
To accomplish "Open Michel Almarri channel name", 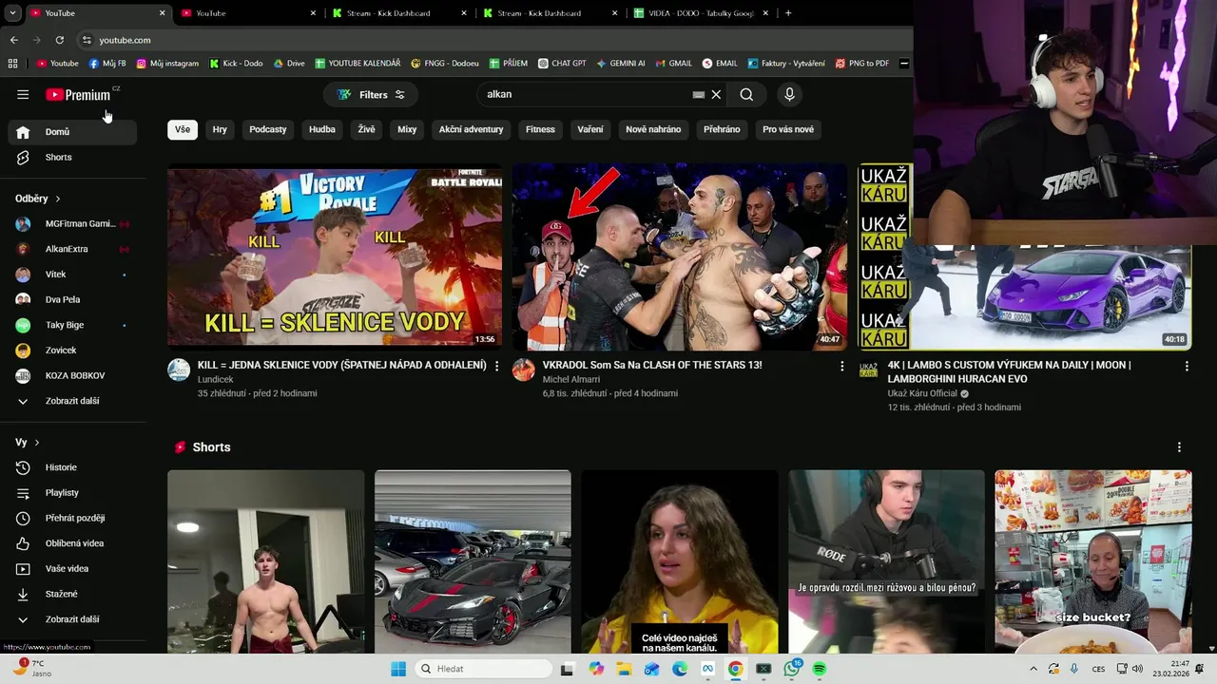I will (x=570, y=379).
